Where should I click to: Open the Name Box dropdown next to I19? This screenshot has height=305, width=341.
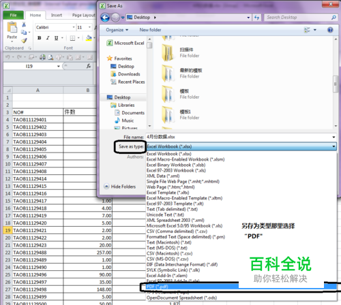[x=59, y=66]
